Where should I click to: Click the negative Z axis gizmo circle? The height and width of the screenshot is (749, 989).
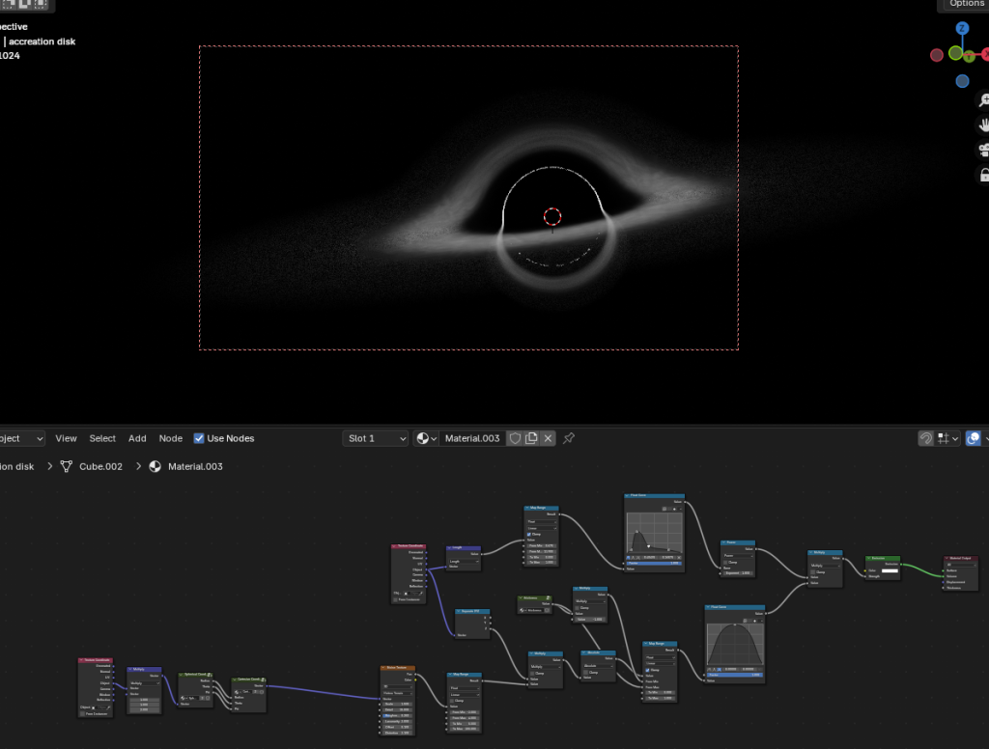click(962, 81)
